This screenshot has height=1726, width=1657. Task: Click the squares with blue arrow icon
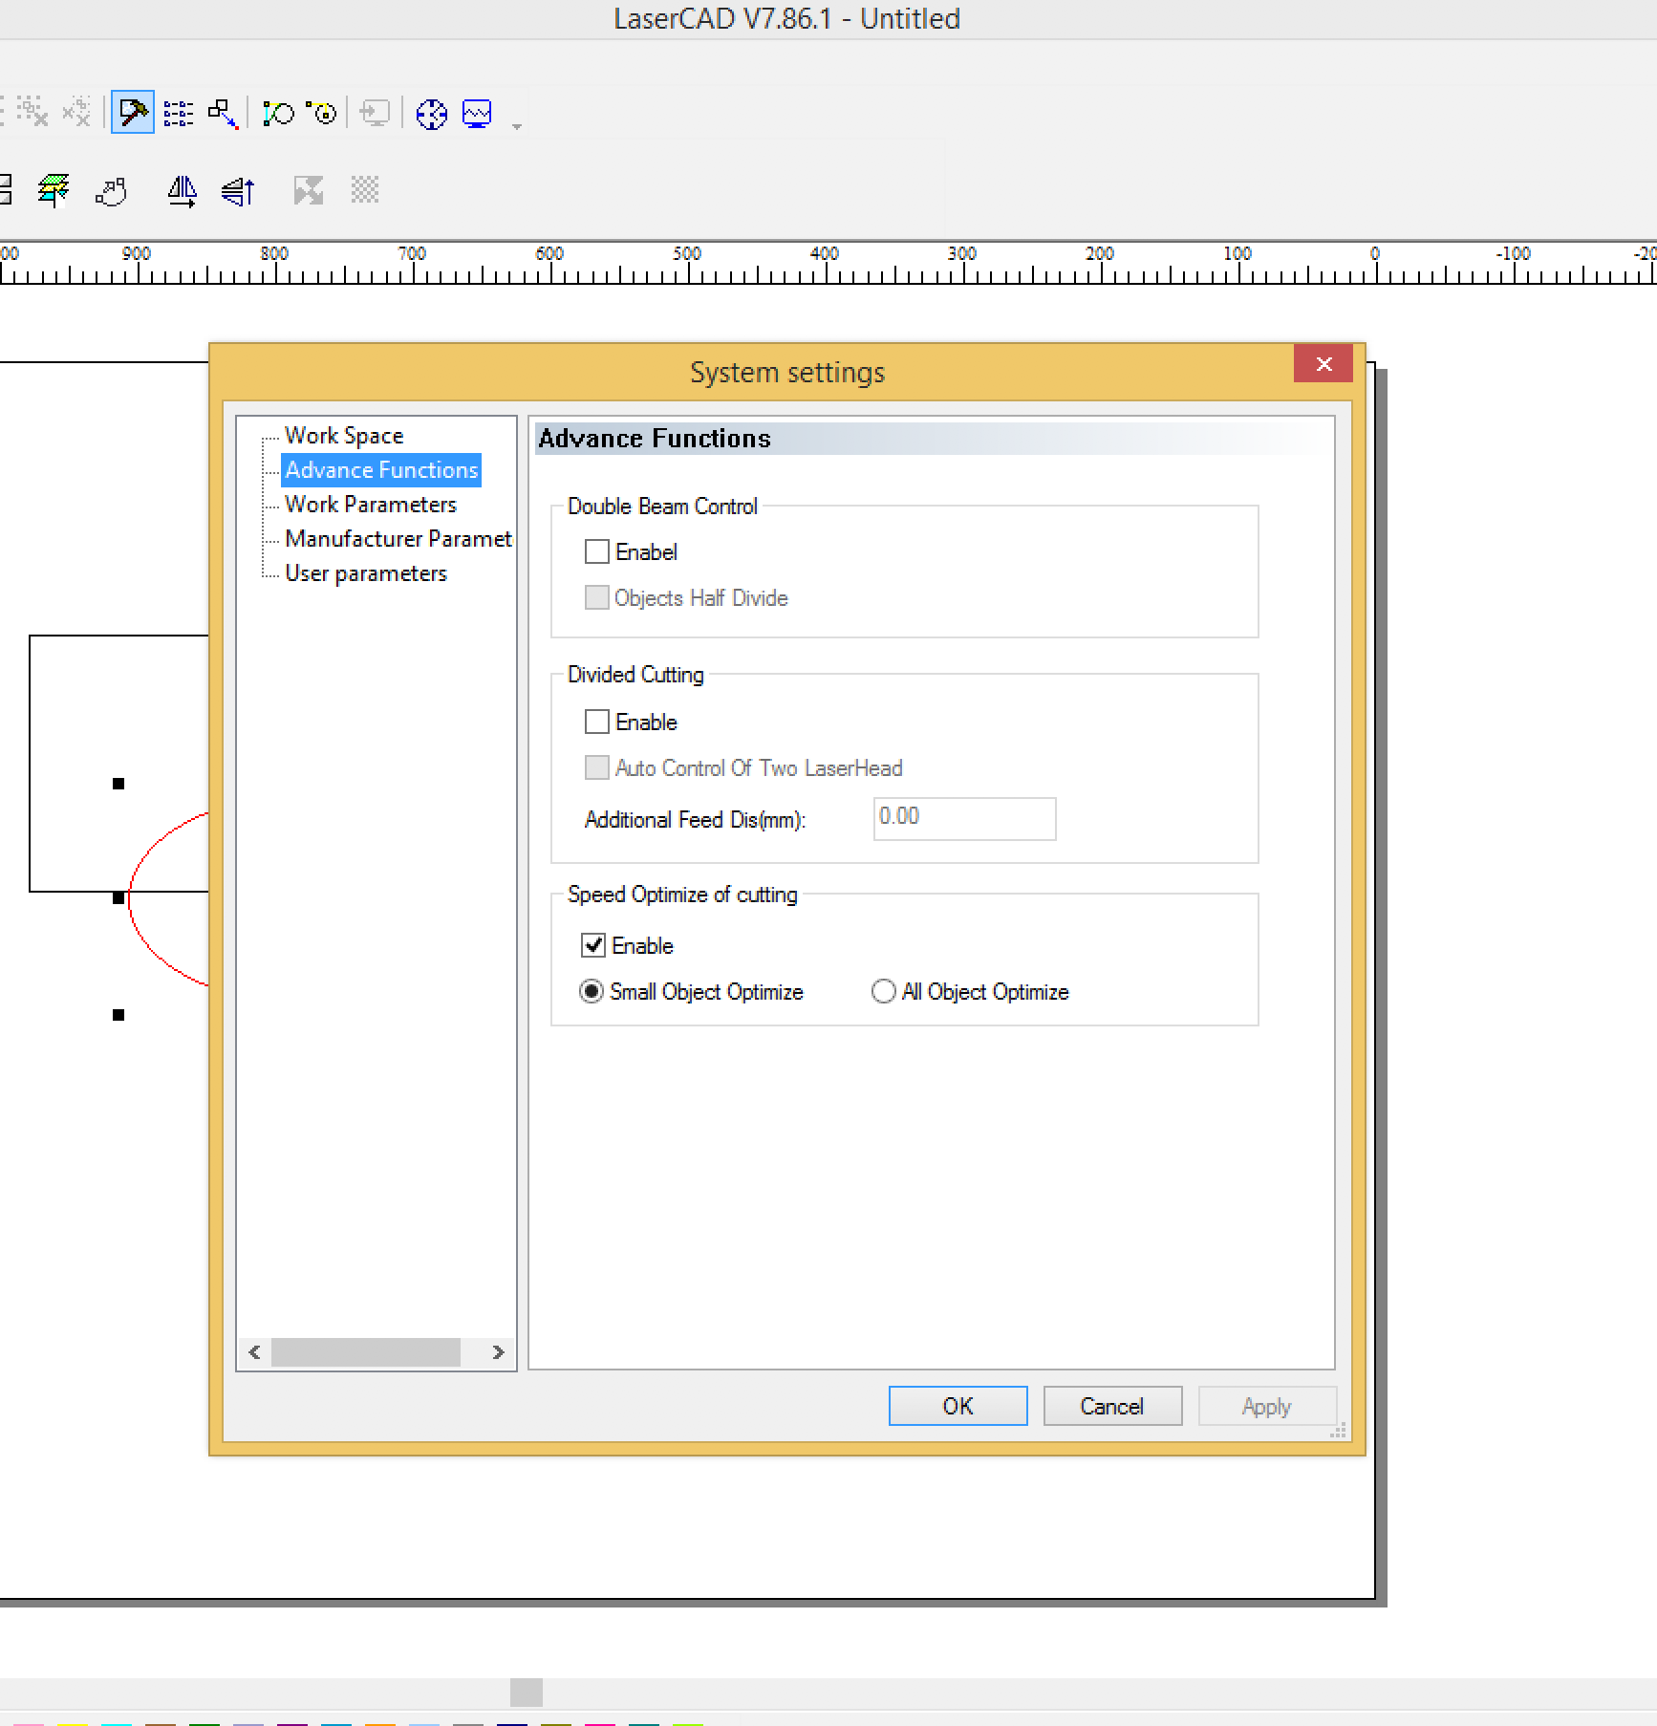[223, 114]
